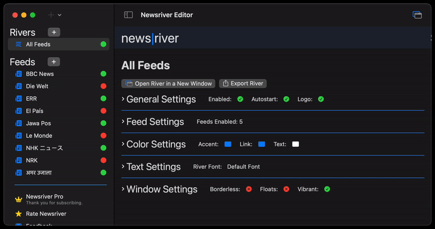Click the news|river logo banner

pos(150,38)
